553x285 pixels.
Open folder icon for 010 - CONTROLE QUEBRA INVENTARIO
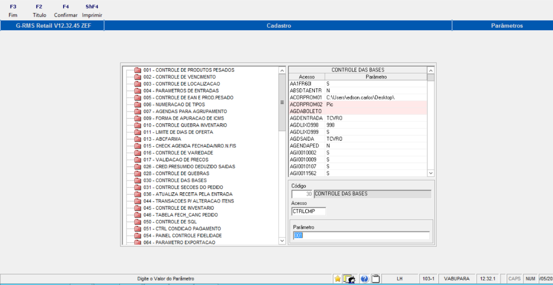[x=138, y=126]
